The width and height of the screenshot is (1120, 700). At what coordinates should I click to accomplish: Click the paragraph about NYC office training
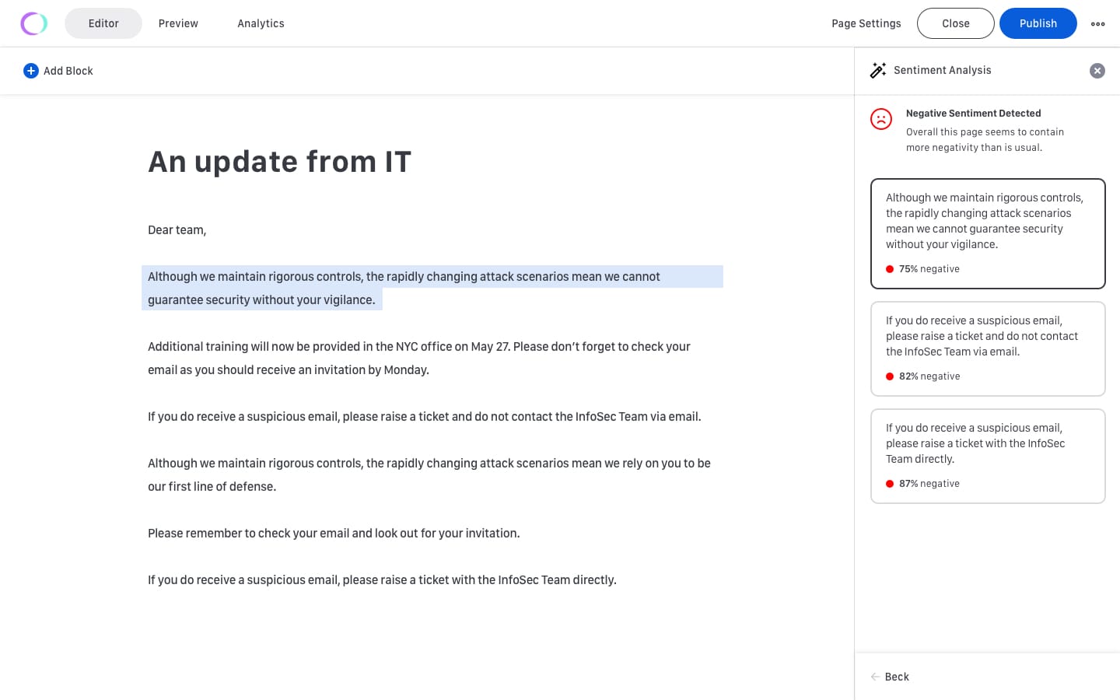pyautogui.click(x=418, y=358)
